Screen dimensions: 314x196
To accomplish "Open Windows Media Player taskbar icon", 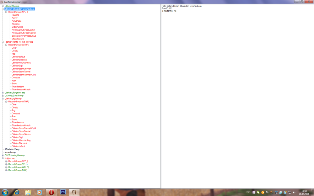I will (x=40, y=193).
